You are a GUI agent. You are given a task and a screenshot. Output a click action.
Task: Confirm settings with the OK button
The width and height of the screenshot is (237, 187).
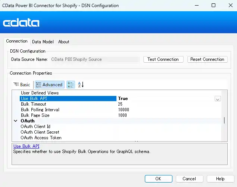point(158,179)
